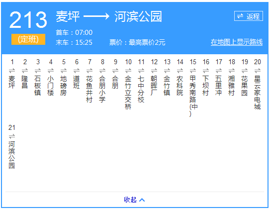Click the 返程 return-trip button
The image size is (270, 210).
click(x=248, y=16)
